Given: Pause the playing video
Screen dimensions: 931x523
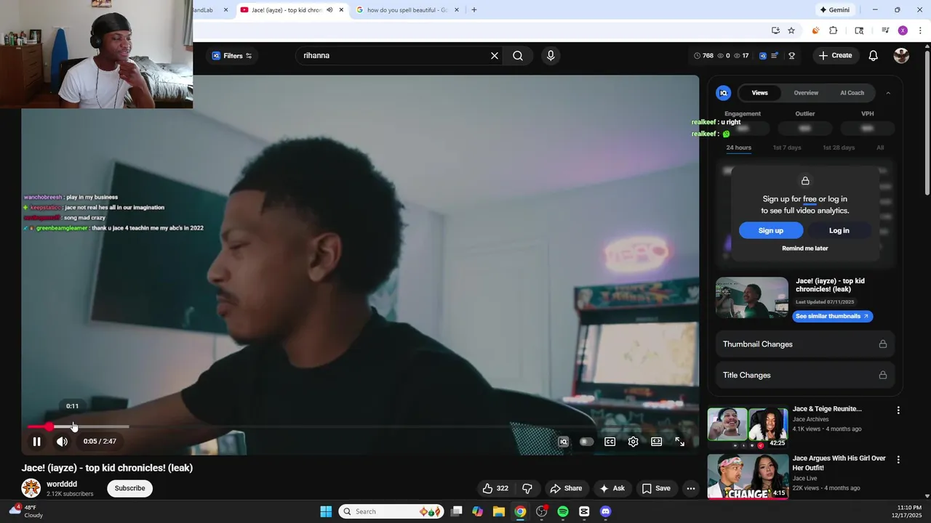Looking at the screenshot, I should click(x=36, y=442).
